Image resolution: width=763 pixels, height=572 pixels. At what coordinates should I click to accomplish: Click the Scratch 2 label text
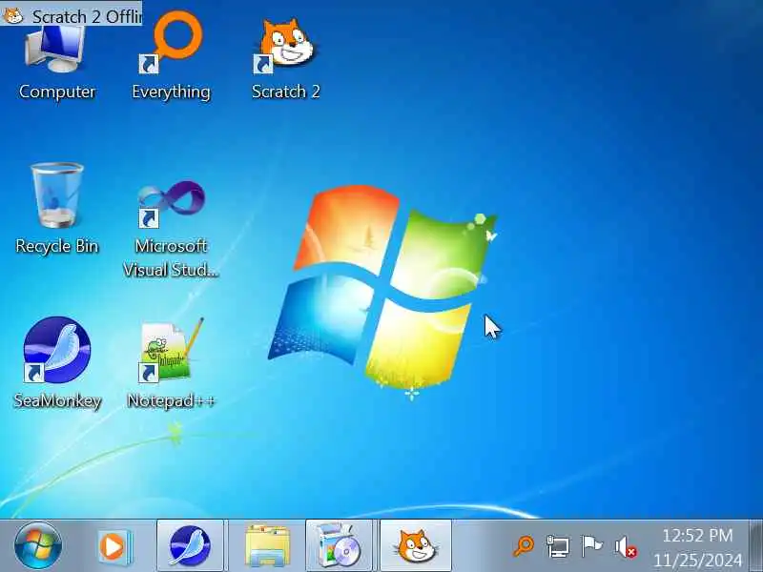(x=285, y=92)
